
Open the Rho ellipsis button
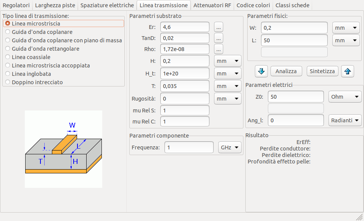point(218,49)
